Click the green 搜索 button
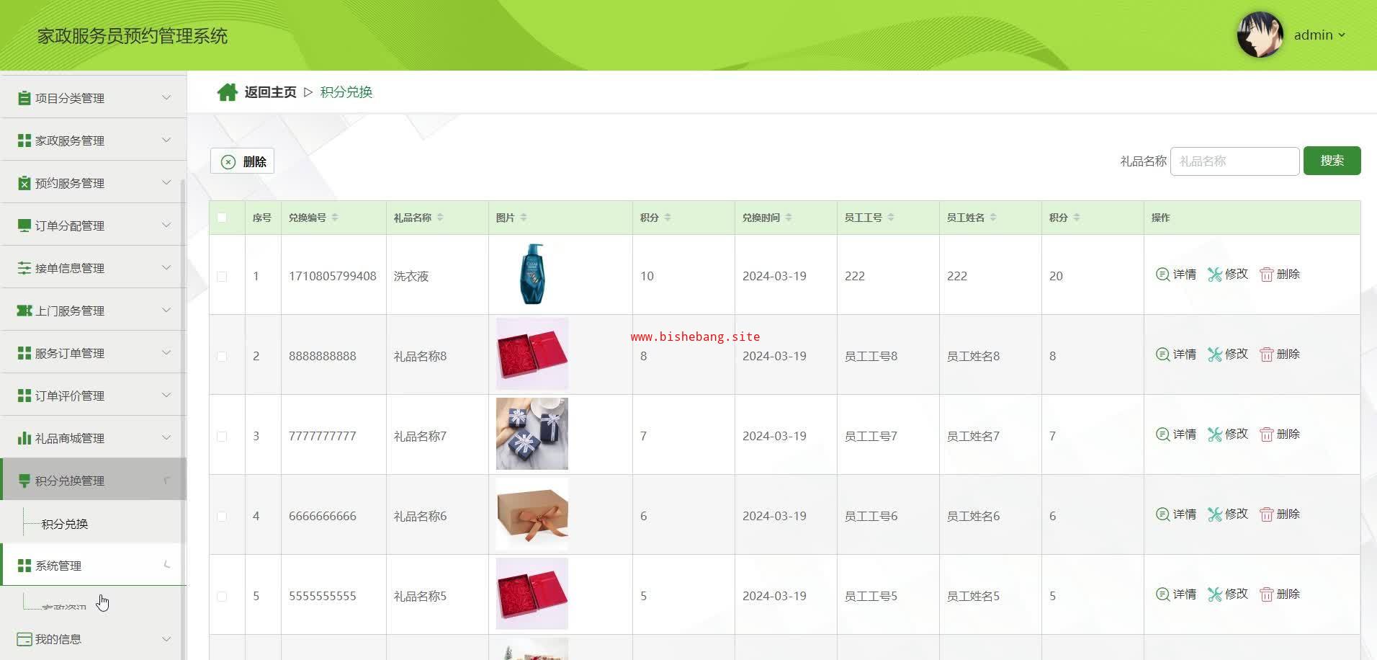 [1332, 161]
